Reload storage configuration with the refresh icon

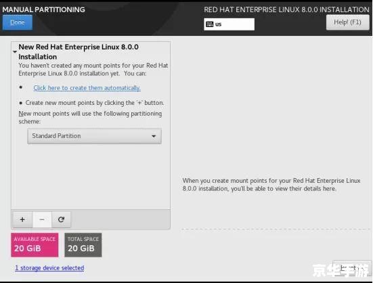pyautogui.click(x=61, y=219)
